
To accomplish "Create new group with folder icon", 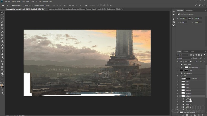I will pos(195,115).
